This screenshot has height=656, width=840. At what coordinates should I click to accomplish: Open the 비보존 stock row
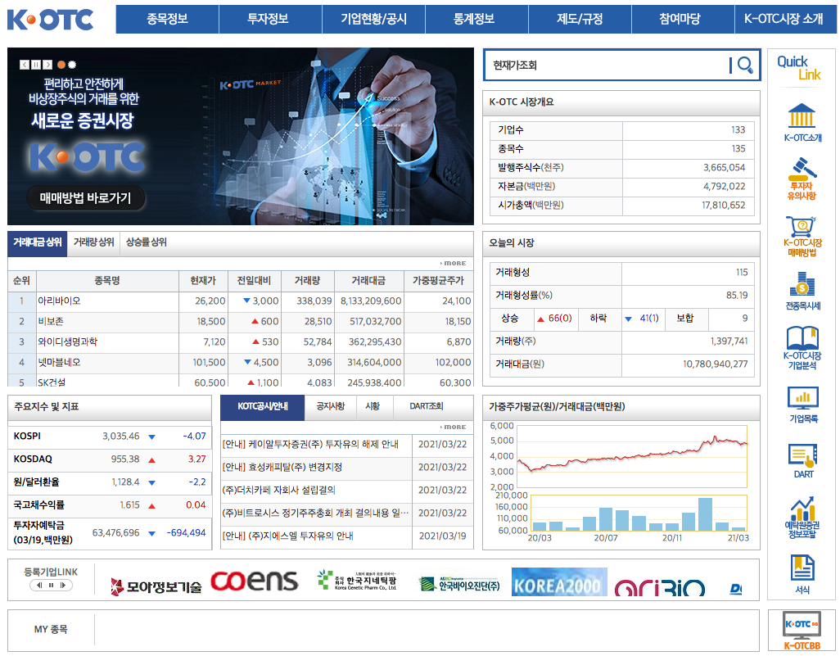tap(240, 322)
